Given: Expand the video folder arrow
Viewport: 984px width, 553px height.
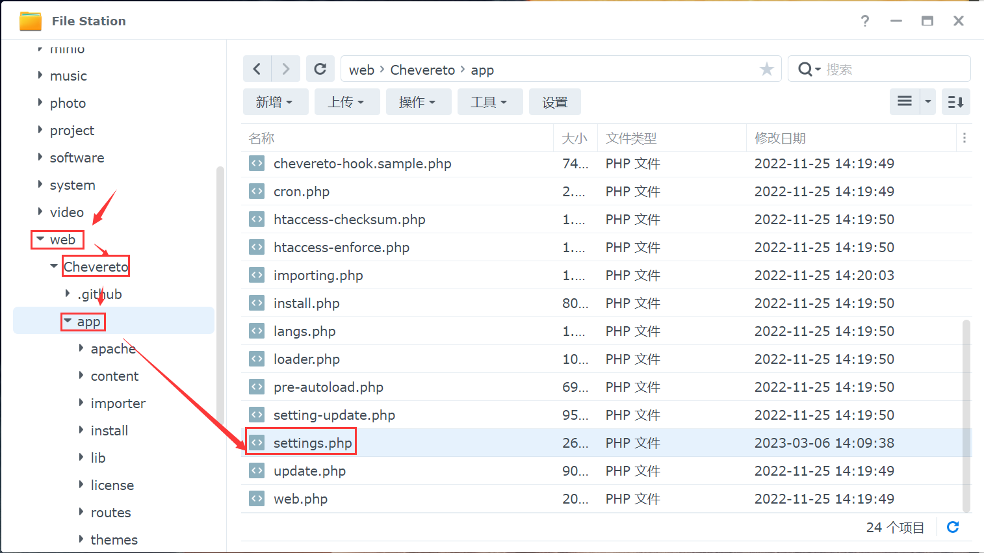Looking at the screenshot, I should [40, 212].
